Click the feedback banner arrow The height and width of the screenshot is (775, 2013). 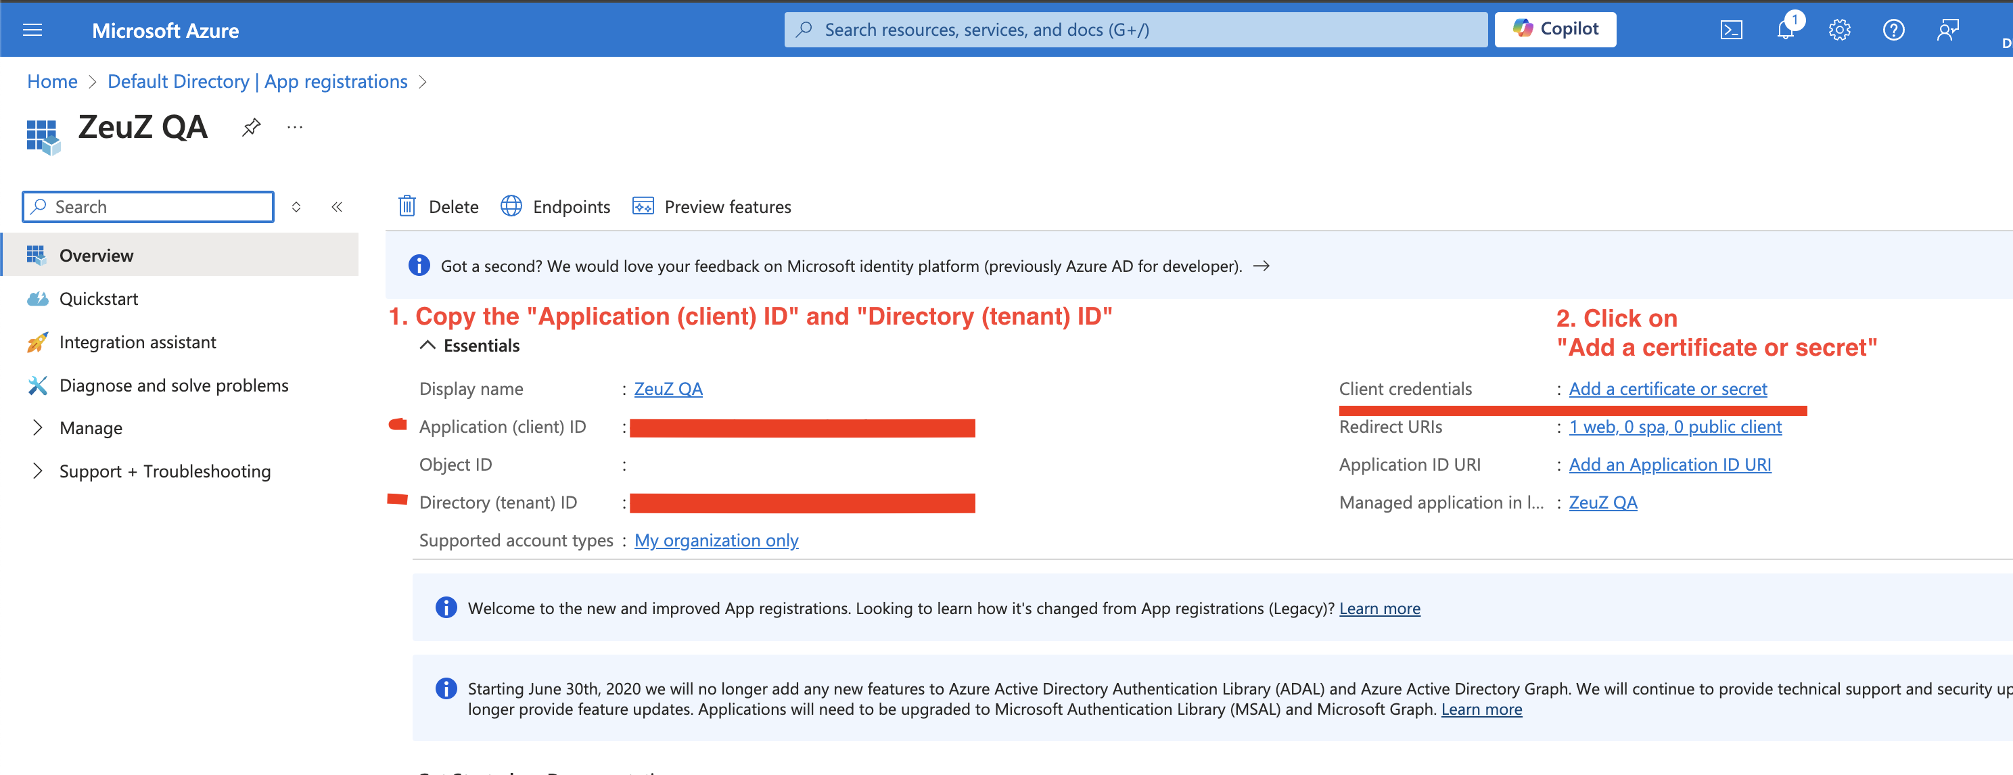coord(1262,266)
